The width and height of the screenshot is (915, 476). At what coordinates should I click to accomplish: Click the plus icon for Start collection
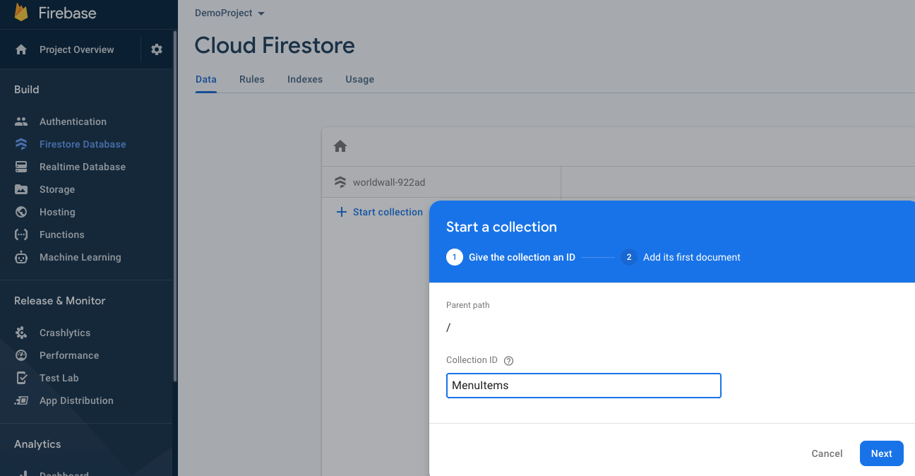coord(341,212)
